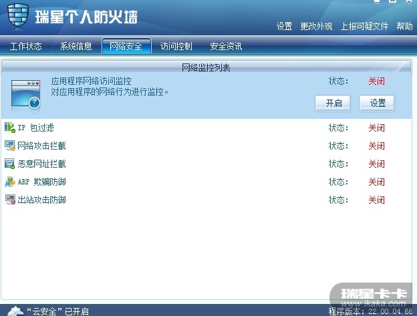Select the 网络攻击拦截 row
The image size is (417, 316).
click(x=206, y=146)
